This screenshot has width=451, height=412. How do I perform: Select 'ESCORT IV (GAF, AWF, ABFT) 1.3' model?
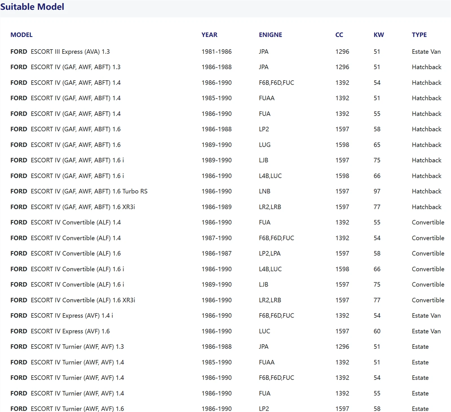[76, 67]
